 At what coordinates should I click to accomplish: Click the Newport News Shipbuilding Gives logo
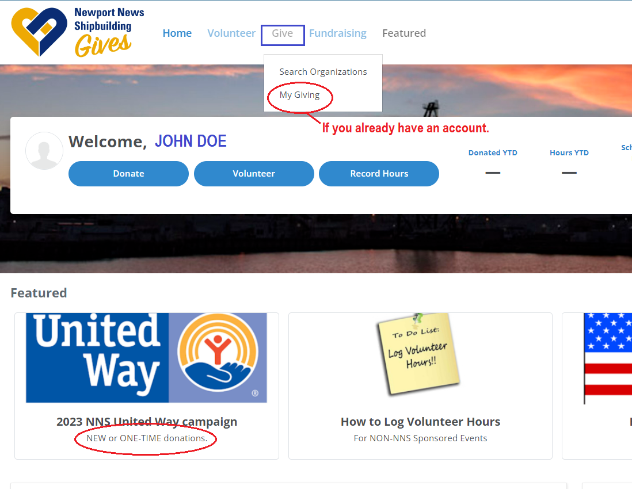[77, 32]
